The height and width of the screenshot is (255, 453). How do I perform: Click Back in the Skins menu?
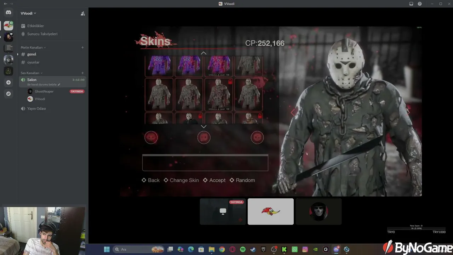pos(151,180)
